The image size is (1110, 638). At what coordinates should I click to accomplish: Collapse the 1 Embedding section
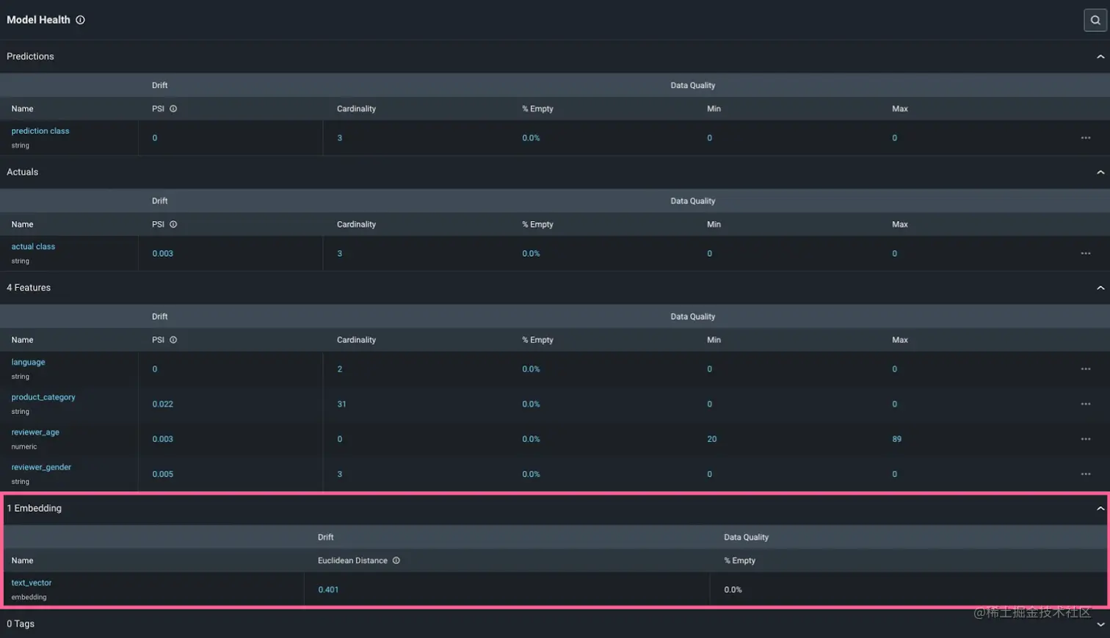(1100, 508)
